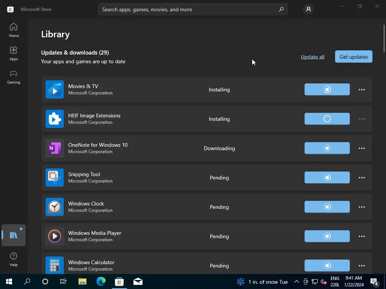The height and width of the screenshot is (289, 386).
Task: Click the network tray icon
Action: pyautogui.click(x=315, y=282)
